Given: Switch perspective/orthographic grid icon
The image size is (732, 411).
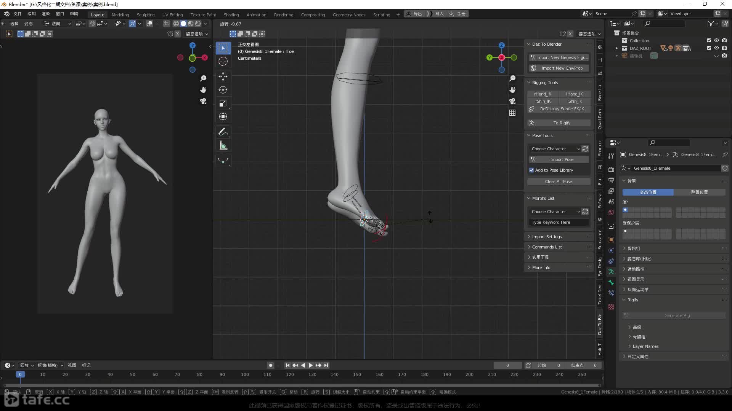Looking at the screenshot, I should coord(512,113).
